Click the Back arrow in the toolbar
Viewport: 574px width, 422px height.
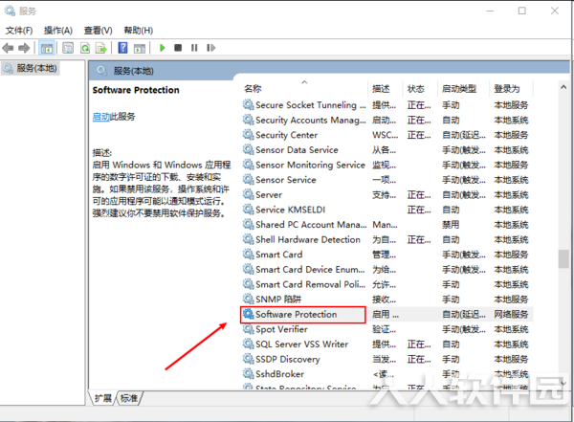(8, 48)
